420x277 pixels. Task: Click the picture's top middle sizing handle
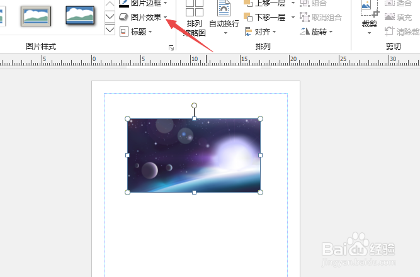tap(194, 119)
